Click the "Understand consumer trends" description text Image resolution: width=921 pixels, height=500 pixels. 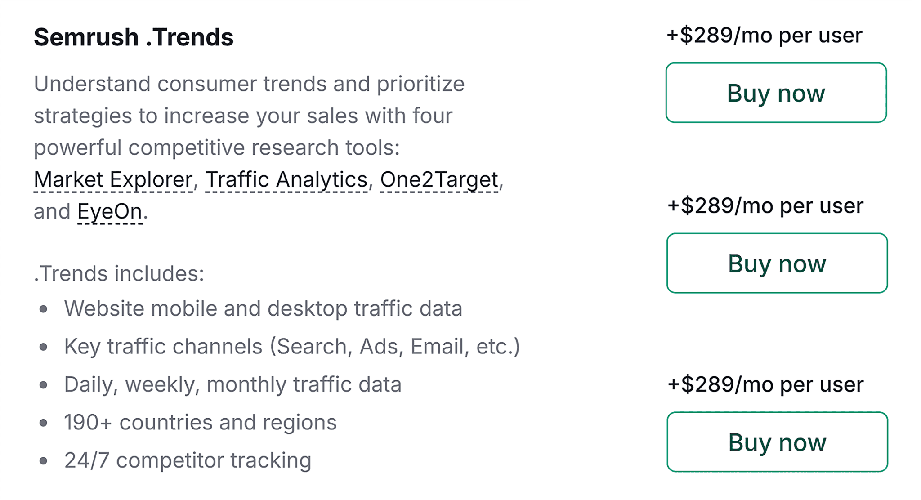pos(249,84)
